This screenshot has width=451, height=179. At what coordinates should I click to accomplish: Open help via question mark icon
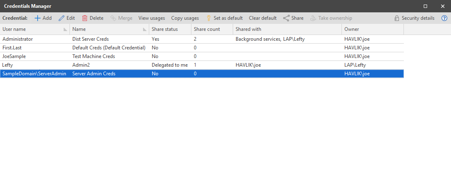click(x=444, y=18)
